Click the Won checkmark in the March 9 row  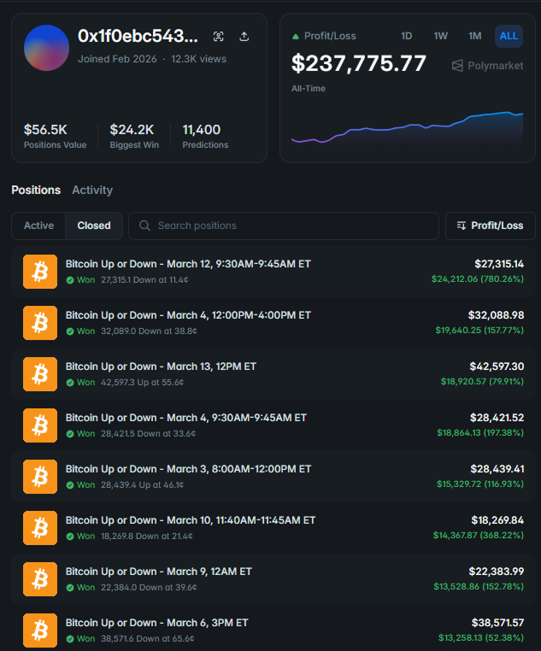(70, 588)
